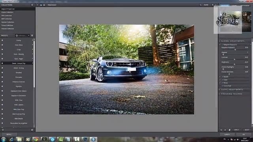Image resolution: width=253 pixels, height=142 pixels.
Task: Open Google Chrome from the taskbar
Action: [x=36, y=139]
